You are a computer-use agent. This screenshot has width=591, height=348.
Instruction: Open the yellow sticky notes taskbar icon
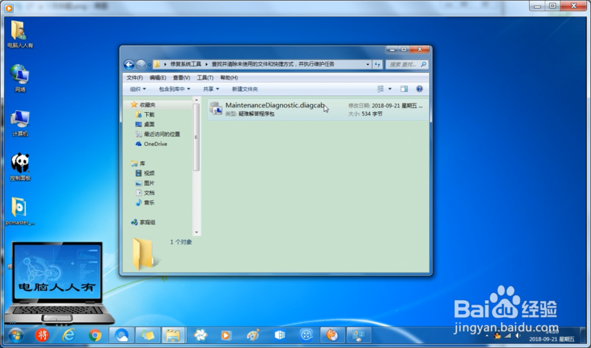pos(148,335)
